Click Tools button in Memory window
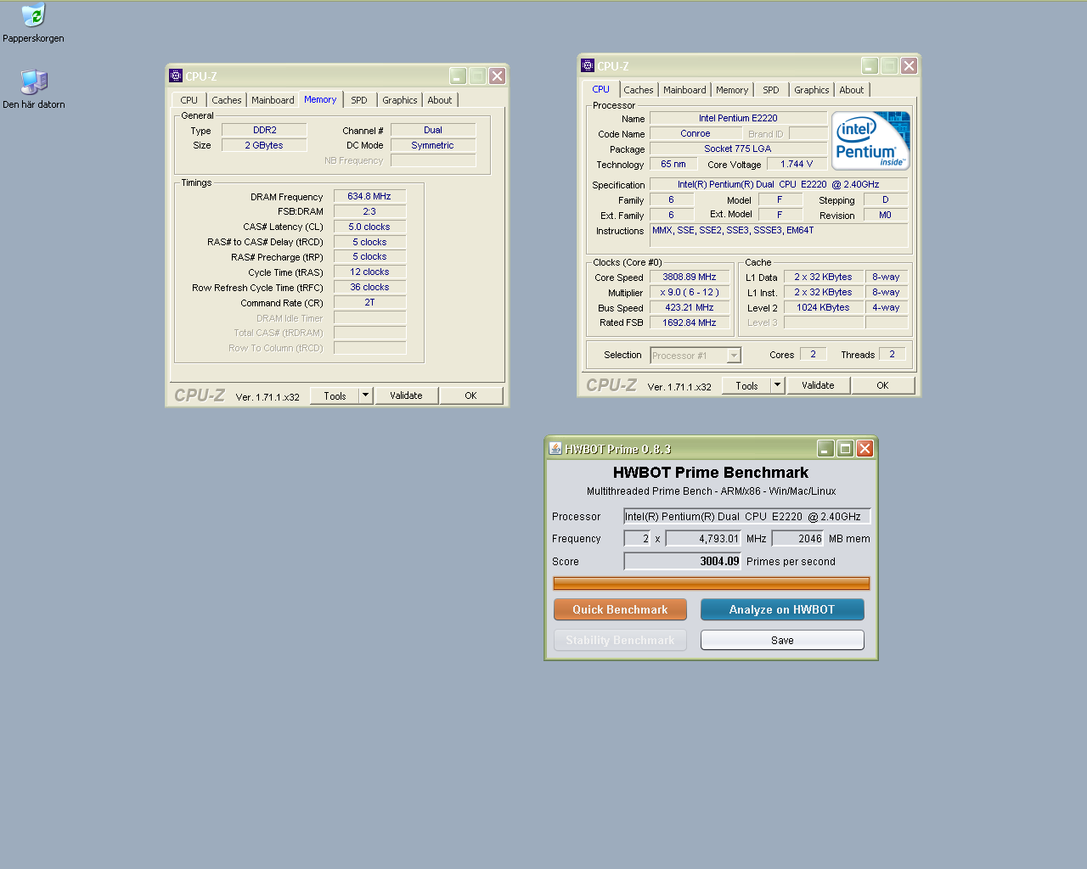The width and height of the screenshot is (1087, 869). click(x=335, y=395)
